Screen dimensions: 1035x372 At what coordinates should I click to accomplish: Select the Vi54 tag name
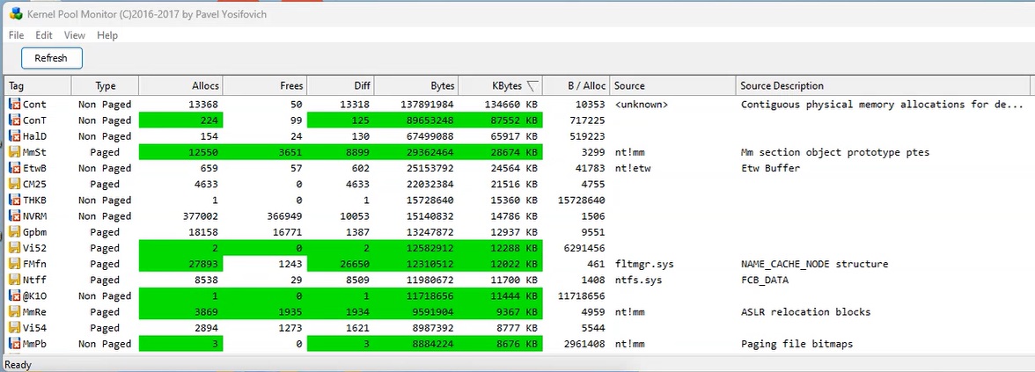[34, 328]
